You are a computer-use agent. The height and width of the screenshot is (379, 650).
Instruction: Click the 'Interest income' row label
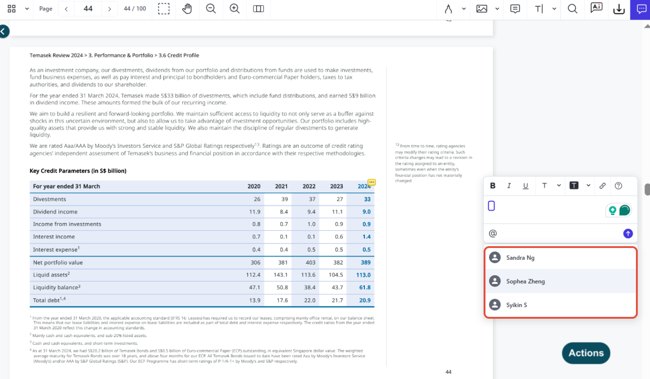pyautogui.click(x=53, y=237)
